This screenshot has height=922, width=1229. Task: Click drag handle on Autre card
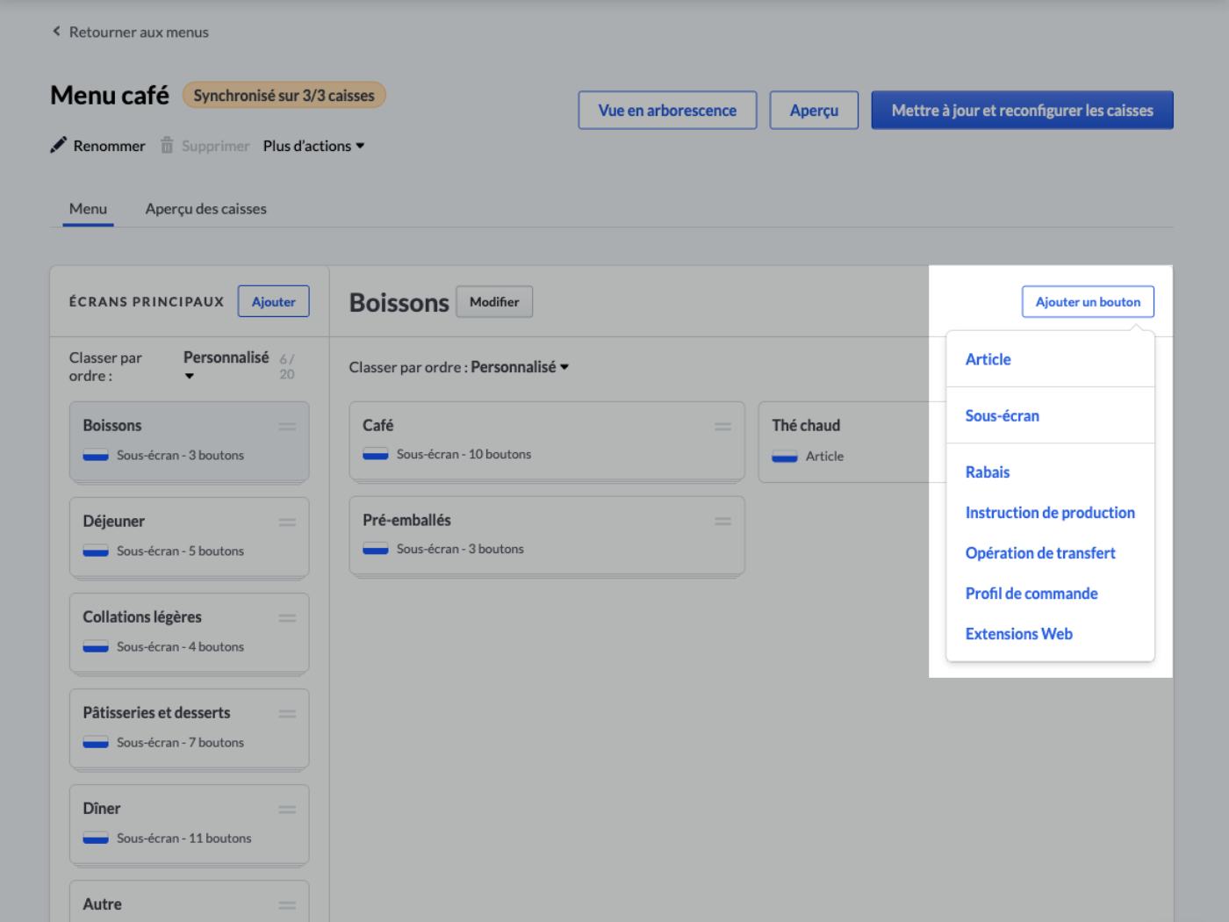click(x=287, y=904)
